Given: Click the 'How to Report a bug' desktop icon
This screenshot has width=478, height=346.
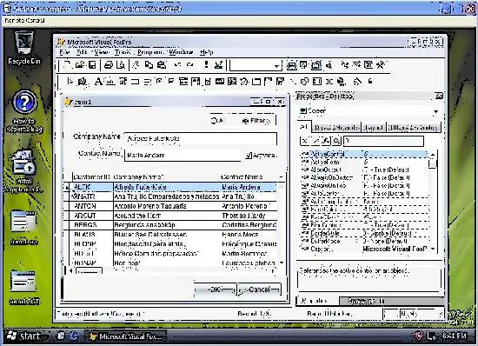Looking at the screenshot, I should click(x=24, y=111).
